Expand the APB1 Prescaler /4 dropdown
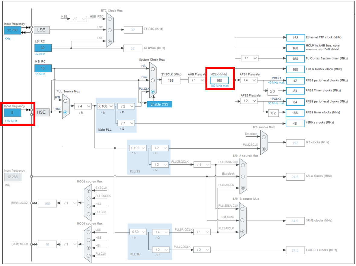356x266 pixels. tap(249, 80)
